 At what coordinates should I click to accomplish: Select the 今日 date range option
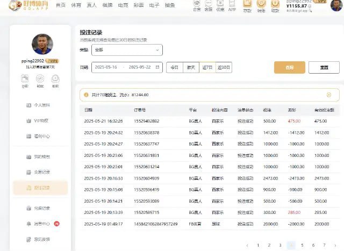tap(174, 68)
